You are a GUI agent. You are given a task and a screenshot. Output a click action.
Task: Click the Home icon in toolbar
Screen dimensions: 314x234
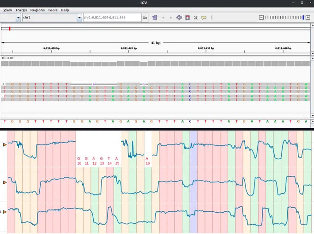click(x=155, y=18)
